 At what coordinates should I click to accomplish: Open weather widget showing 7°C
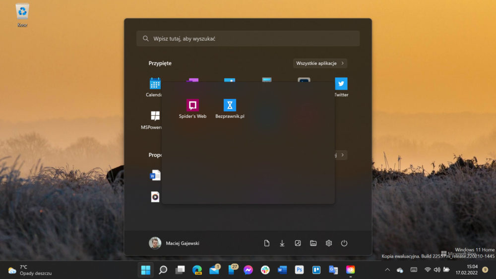coord(30,270)
